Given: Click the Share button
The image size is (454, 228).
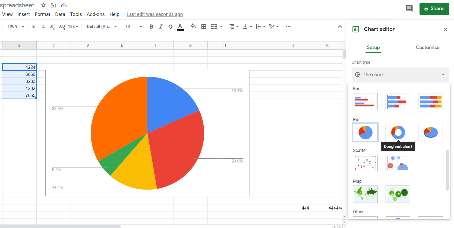Looking at the screenshot, I should tap(434, 9).
